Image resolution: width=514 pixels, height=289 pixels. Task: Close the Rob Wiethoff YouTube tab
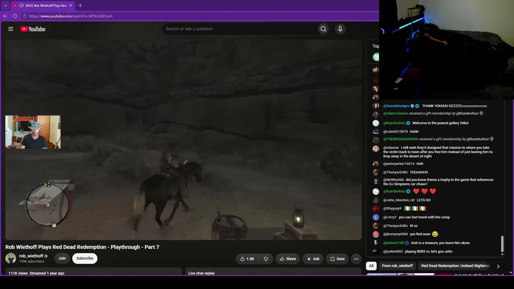(71, 6)
